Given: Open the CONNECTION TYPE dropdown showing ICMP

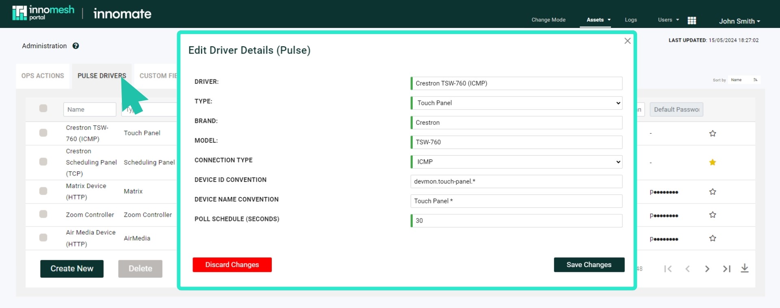Looking at the screenshot, I should click(x=516, y=162).
